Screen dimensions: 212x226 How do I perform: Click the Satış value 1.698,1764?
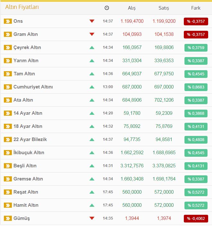click(164, 179)
